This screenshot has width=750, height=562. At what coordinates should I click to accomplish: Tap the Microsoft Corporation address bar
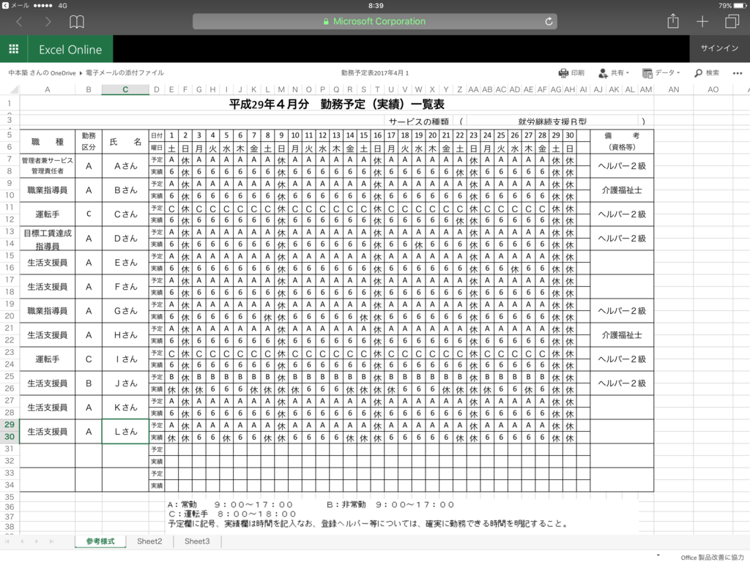[374, 21]
